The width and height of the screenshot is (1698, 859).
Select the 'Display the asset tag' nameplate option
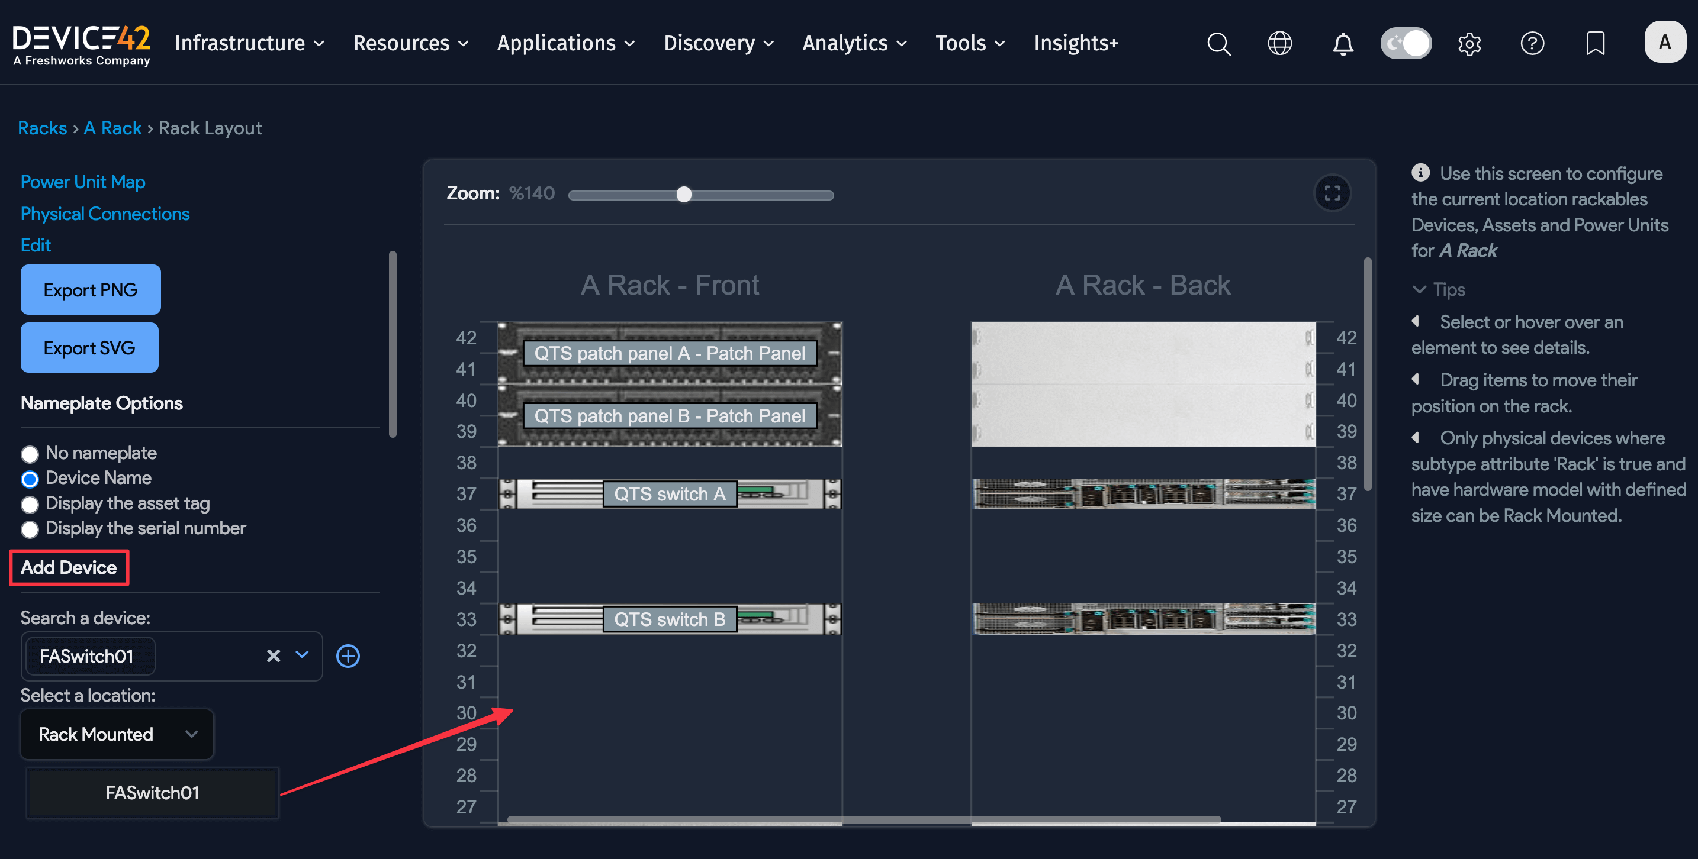pyautogui.click(x=30, y=505)
